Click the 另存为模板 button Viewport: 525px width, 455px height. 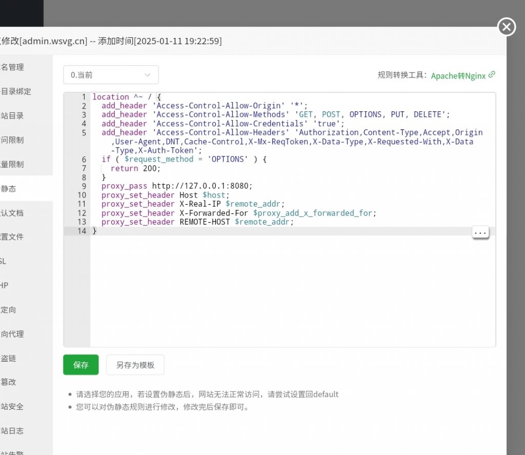point(135,365)
